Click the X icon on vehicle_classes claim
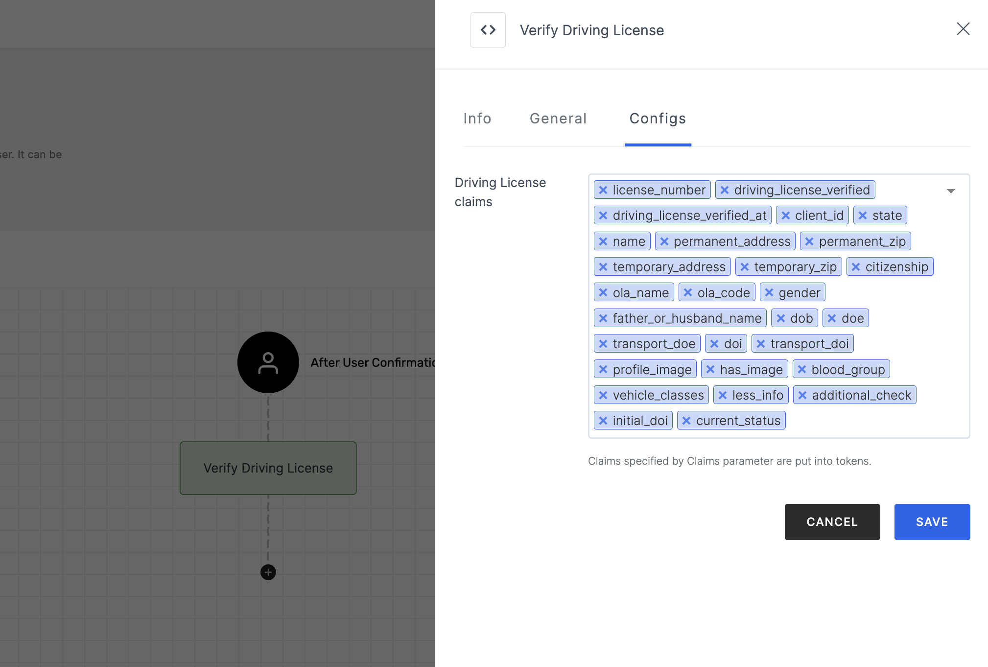Screen dimensions: 988x667 click(x=603, y=395)
